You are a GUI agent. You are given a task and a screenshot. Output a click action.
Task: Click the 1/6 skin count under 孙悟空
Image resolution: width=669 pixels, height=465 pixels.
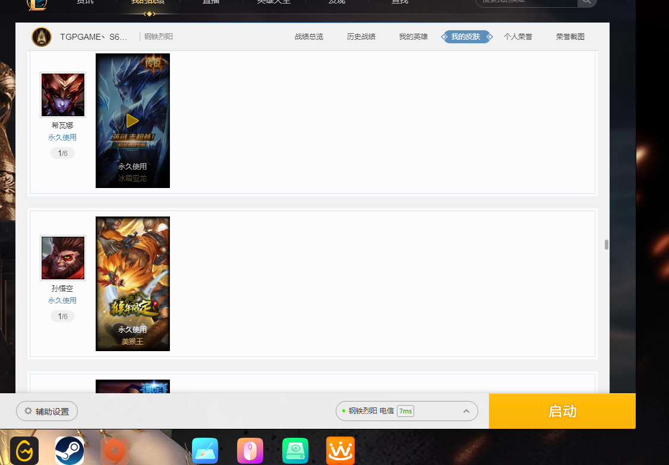tap(63, 316)
